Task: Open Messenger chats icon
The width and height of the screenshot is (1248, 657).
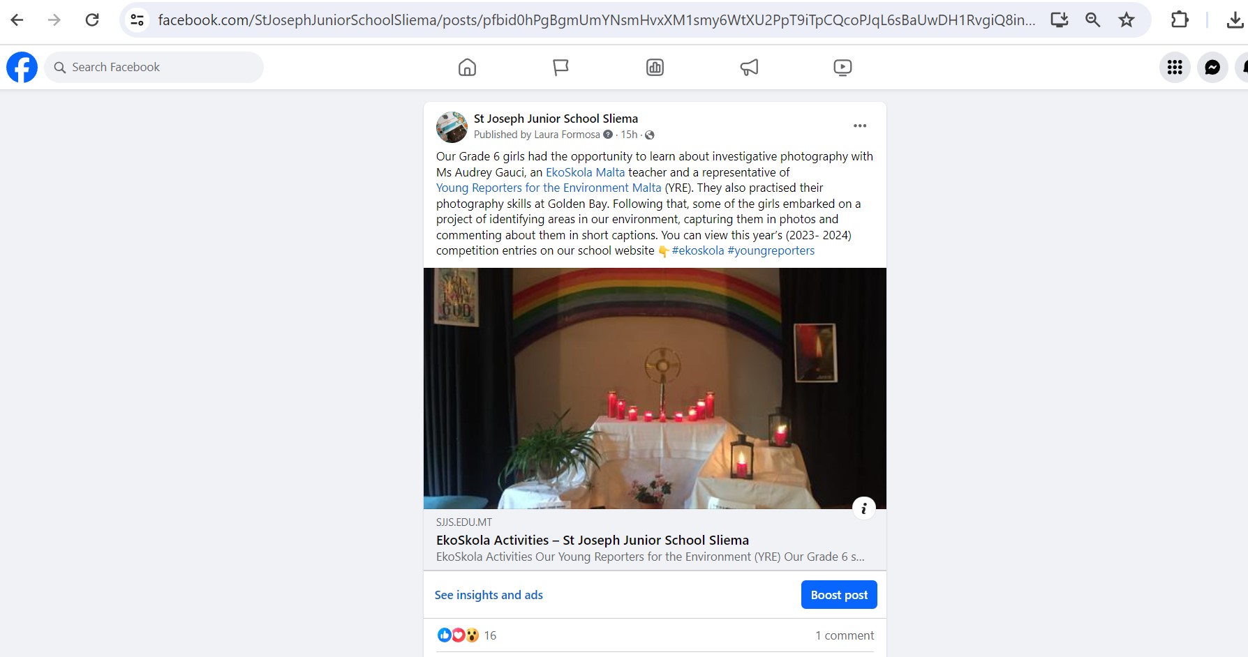Action: click(1212, 67)
